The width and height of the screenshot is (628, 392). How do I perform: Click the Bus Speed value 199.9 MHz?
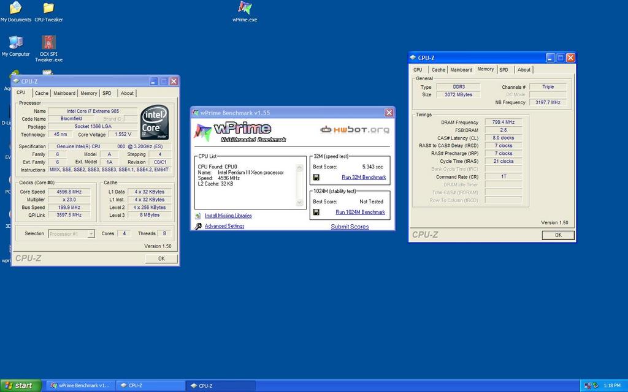click(69, 207)
